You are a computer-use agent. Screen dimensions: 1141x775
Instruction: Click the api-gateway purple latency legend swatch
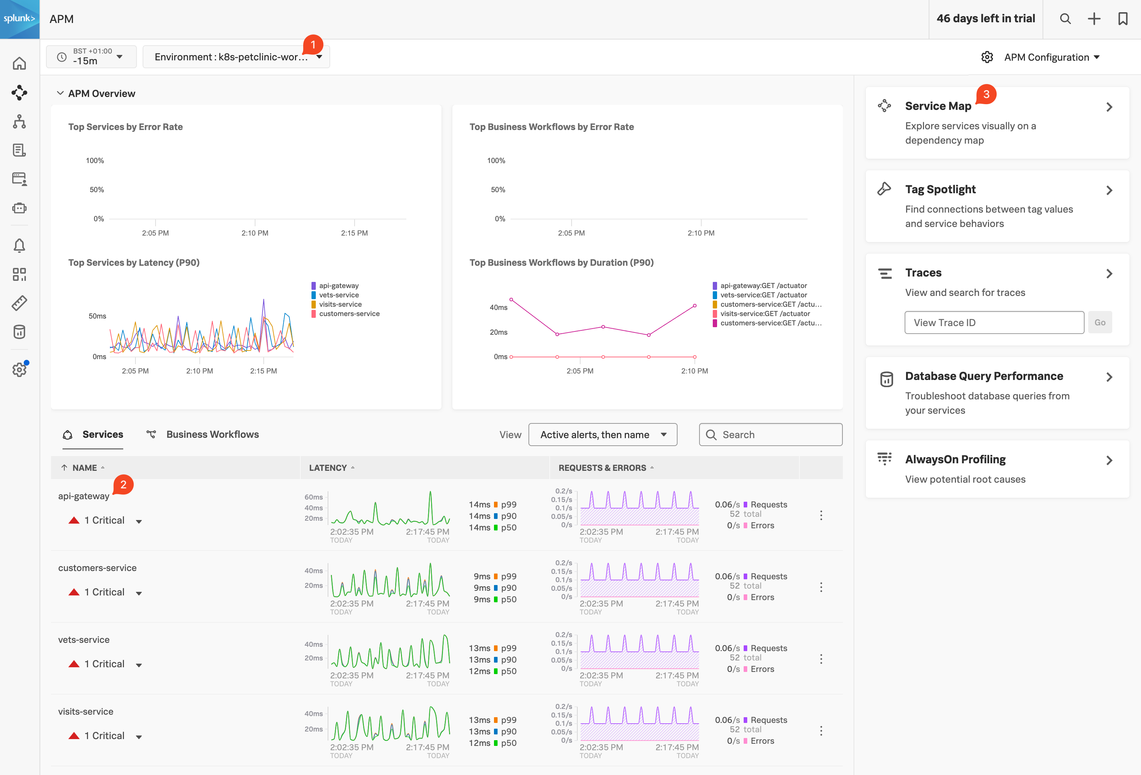pos(313,286)
